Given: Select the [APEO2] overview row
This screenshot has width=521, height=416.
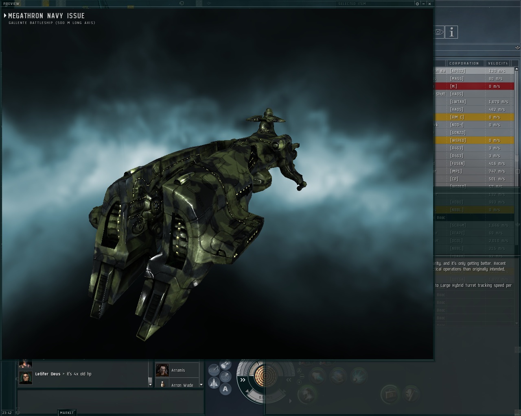Looking at the screenshot, I should click(474, 71).
